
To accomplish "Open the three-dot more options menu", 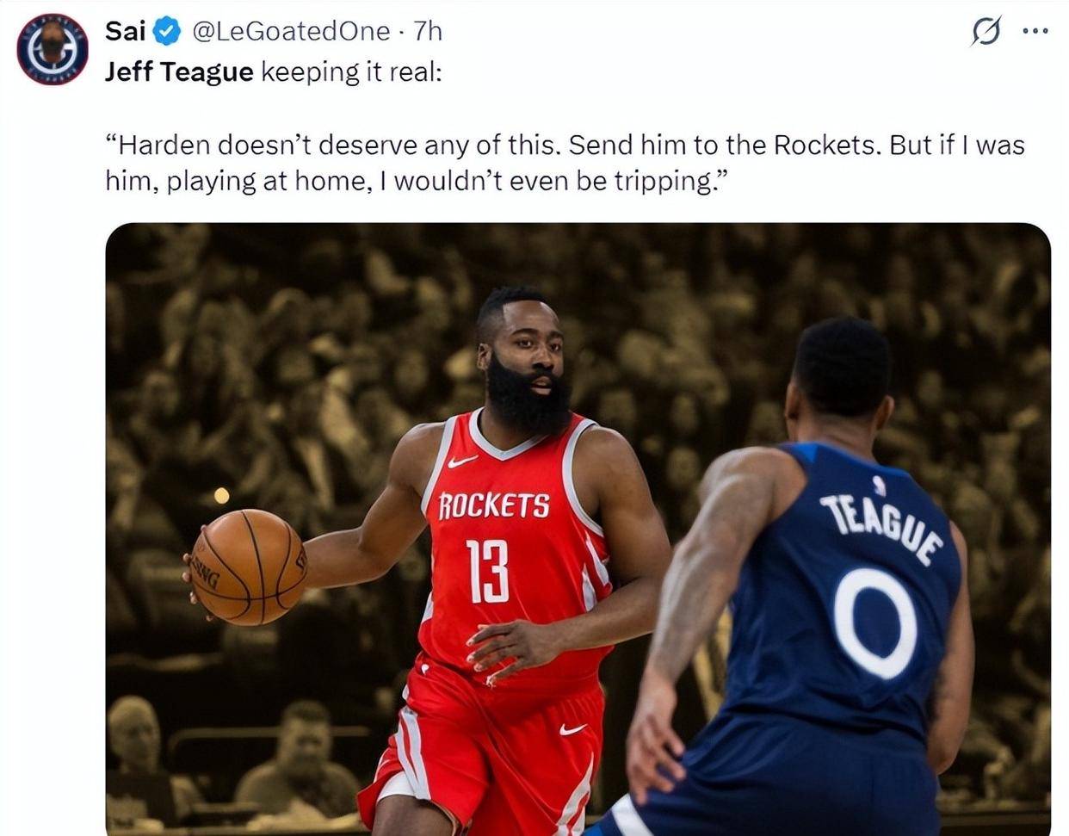I will point(1035,31).
